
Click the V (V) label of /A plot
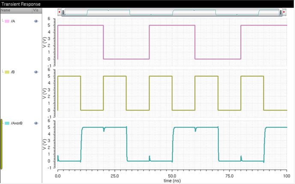(45, 42)
